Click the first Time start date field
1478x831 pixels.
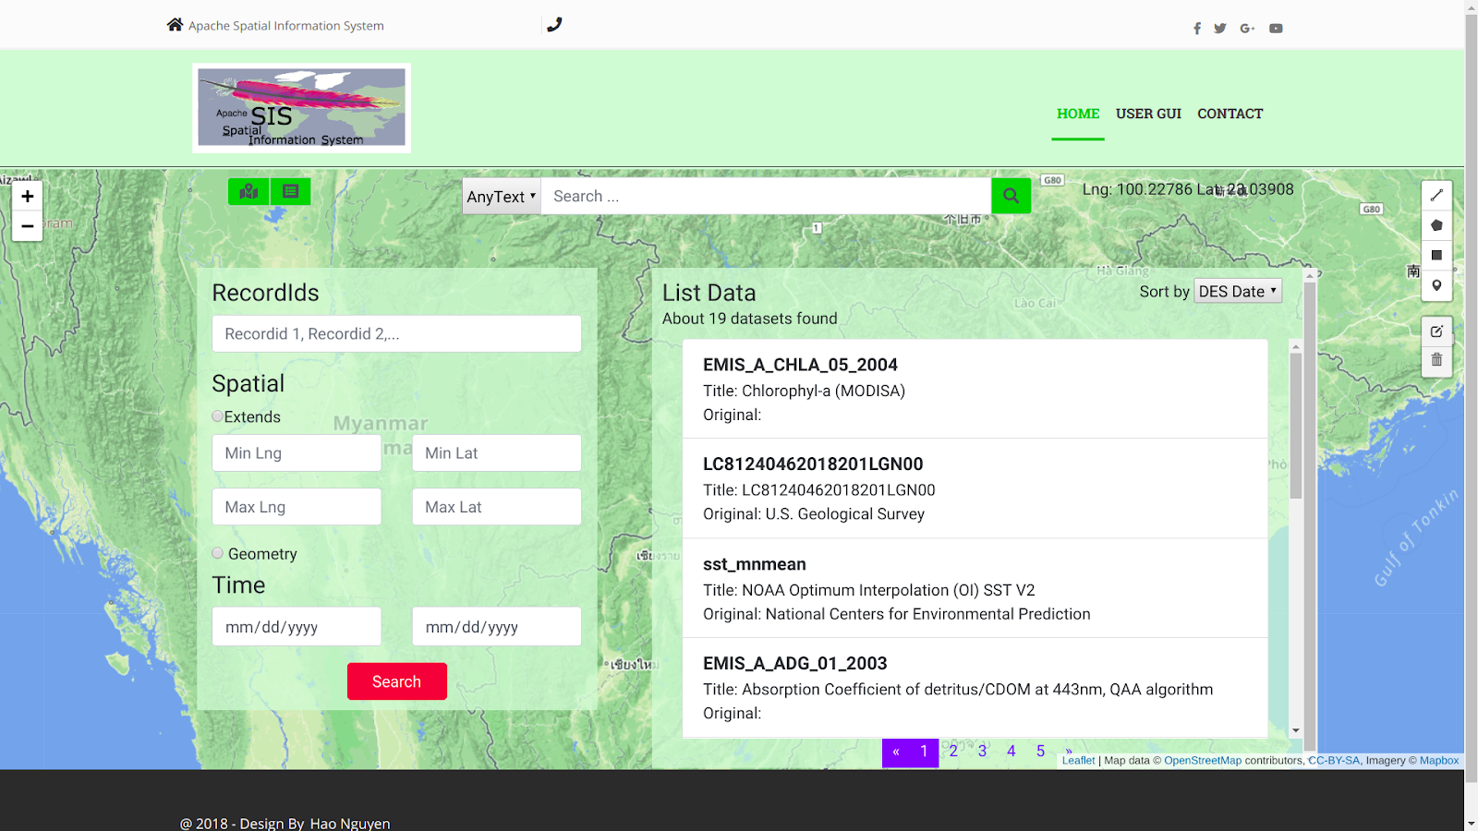297,626
